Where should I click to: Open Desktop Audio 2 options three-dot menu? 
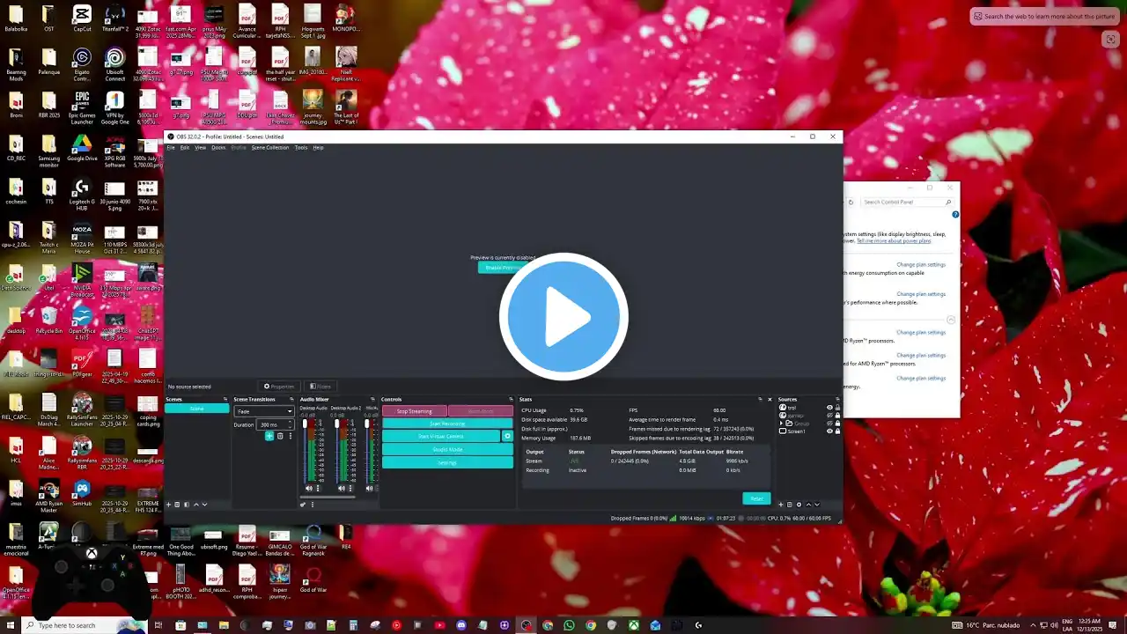pos(350,488)
